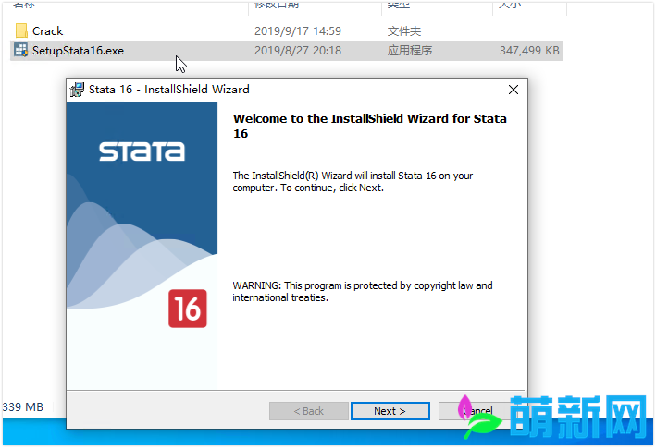Click the SetupStata16.exe file name

pos(78,51)
